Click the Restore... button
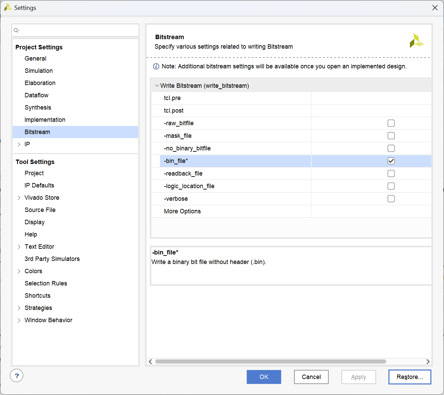This screenshot has width=444, height=395. coord(410,377)
